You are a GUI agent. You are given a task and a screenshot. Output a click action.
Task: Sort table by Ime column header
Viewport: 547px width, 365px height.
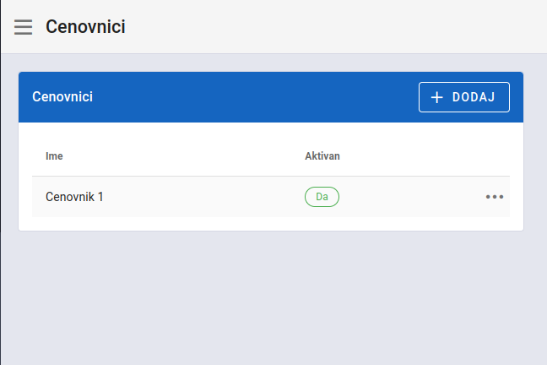point(54,156)
